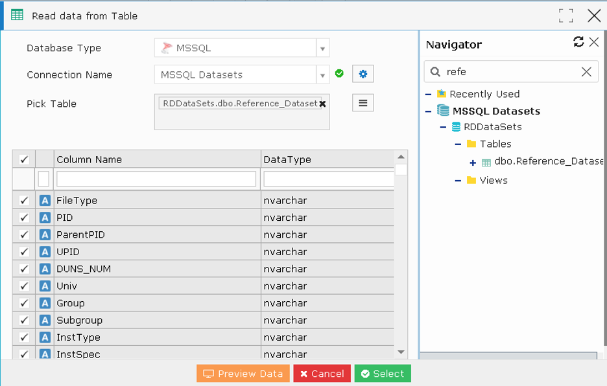Sort by the Column Name header
The width and height of the screenshot is (607, 386).
click(157, 159)
